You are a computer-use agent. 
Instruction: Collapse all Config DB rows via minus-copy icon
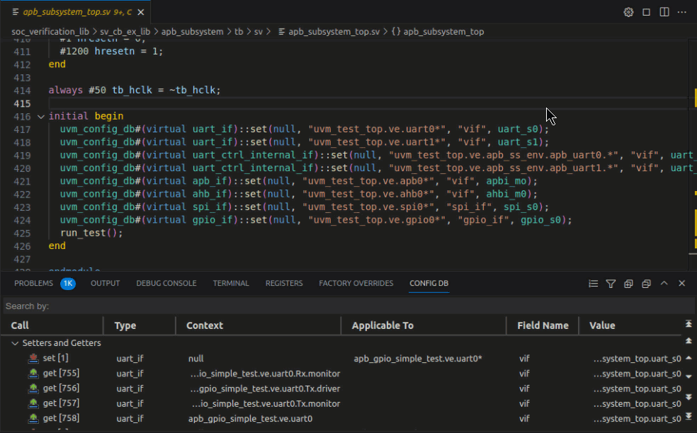pyautogui.click(x=646, y=283)
